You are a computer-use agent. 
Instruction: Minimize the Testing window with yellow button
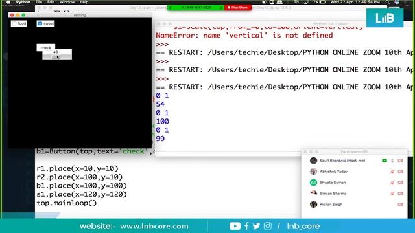tap(18, 15)
